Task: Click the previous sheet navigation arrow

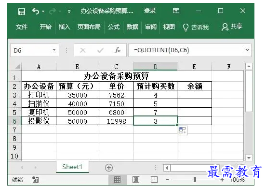Action: tap(22, 168)
